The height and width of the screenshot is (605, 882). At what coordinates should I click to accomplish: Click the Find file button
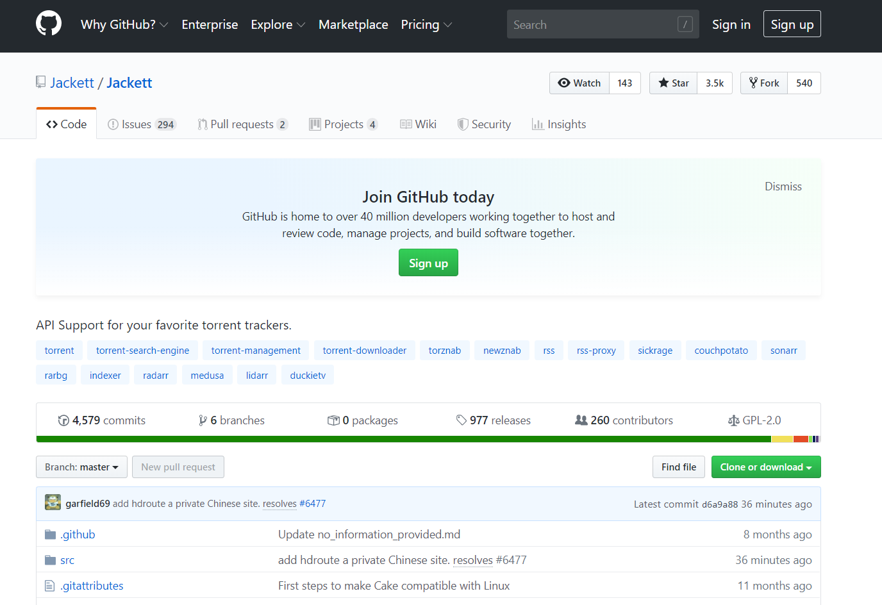coord(678,467)
